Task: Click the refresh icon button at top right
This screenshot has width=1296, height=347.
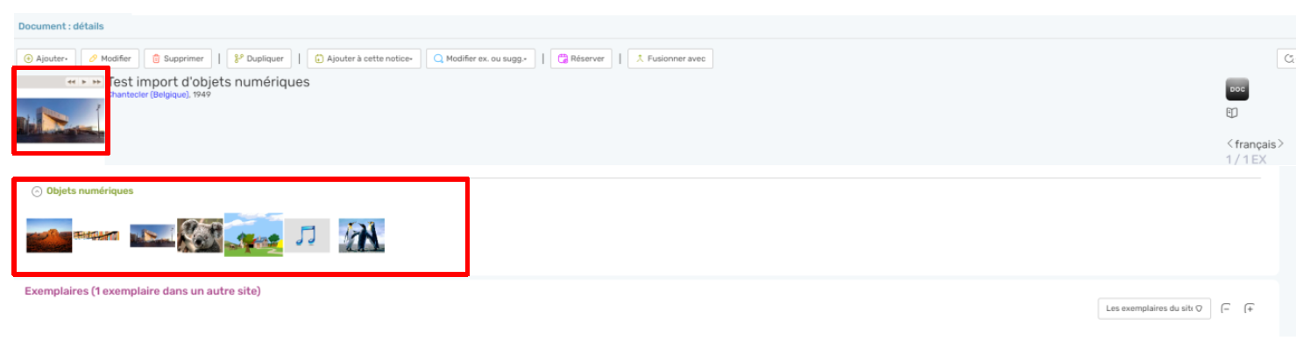Action: tap(1286, 59)
